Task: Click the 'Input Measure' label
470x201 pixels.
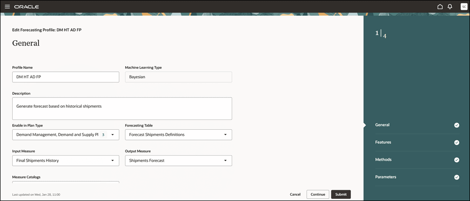Action: [x=23, y=151]
